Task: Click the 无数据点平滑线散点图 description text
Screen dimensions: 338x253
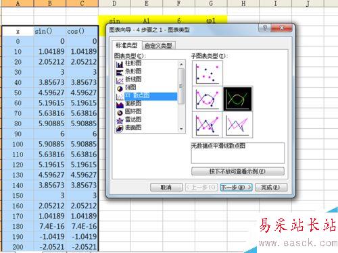Action: 218,146
